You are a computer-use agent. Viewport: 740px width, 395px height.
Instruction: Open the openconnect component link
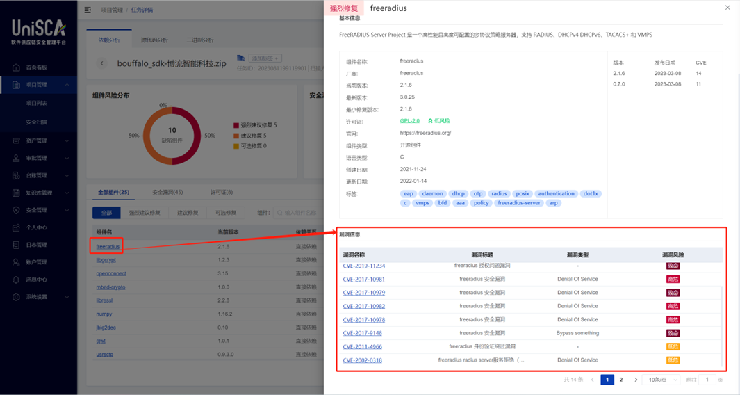111,273
